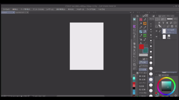179x100 pixels.
Task: Open the フィルター(I) menu
Action: tap(80, 9)
